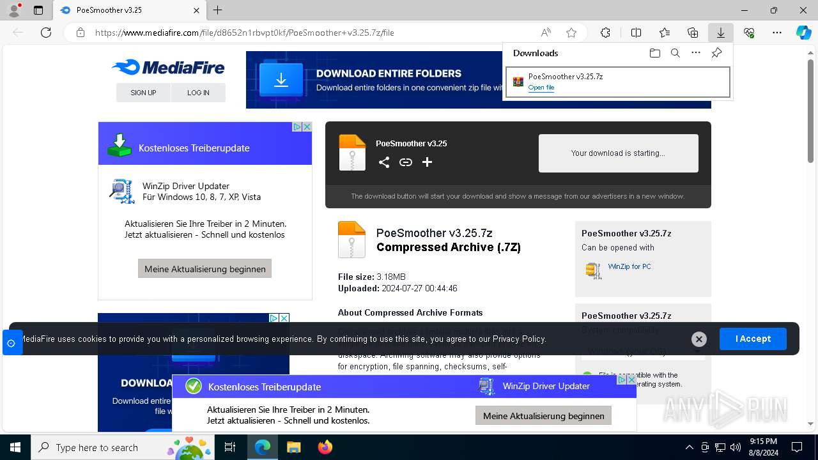Open Settings and more ellipsis menu
This screenshot has width=818, height=460.
click(777, 33)
